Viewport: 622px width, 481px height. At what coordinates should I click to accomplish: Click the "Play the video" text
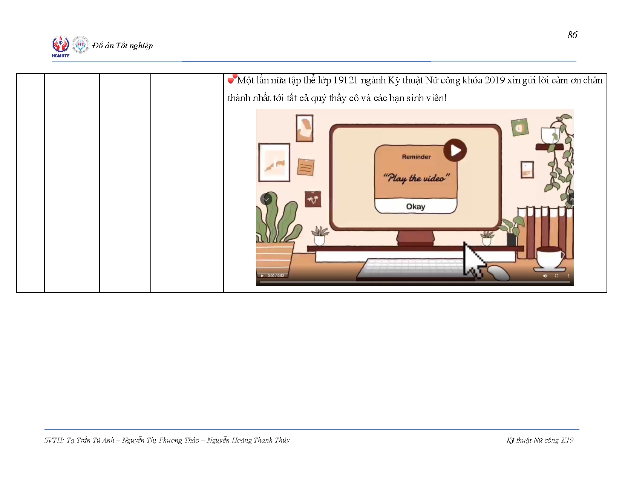click(x=416, y=178)
